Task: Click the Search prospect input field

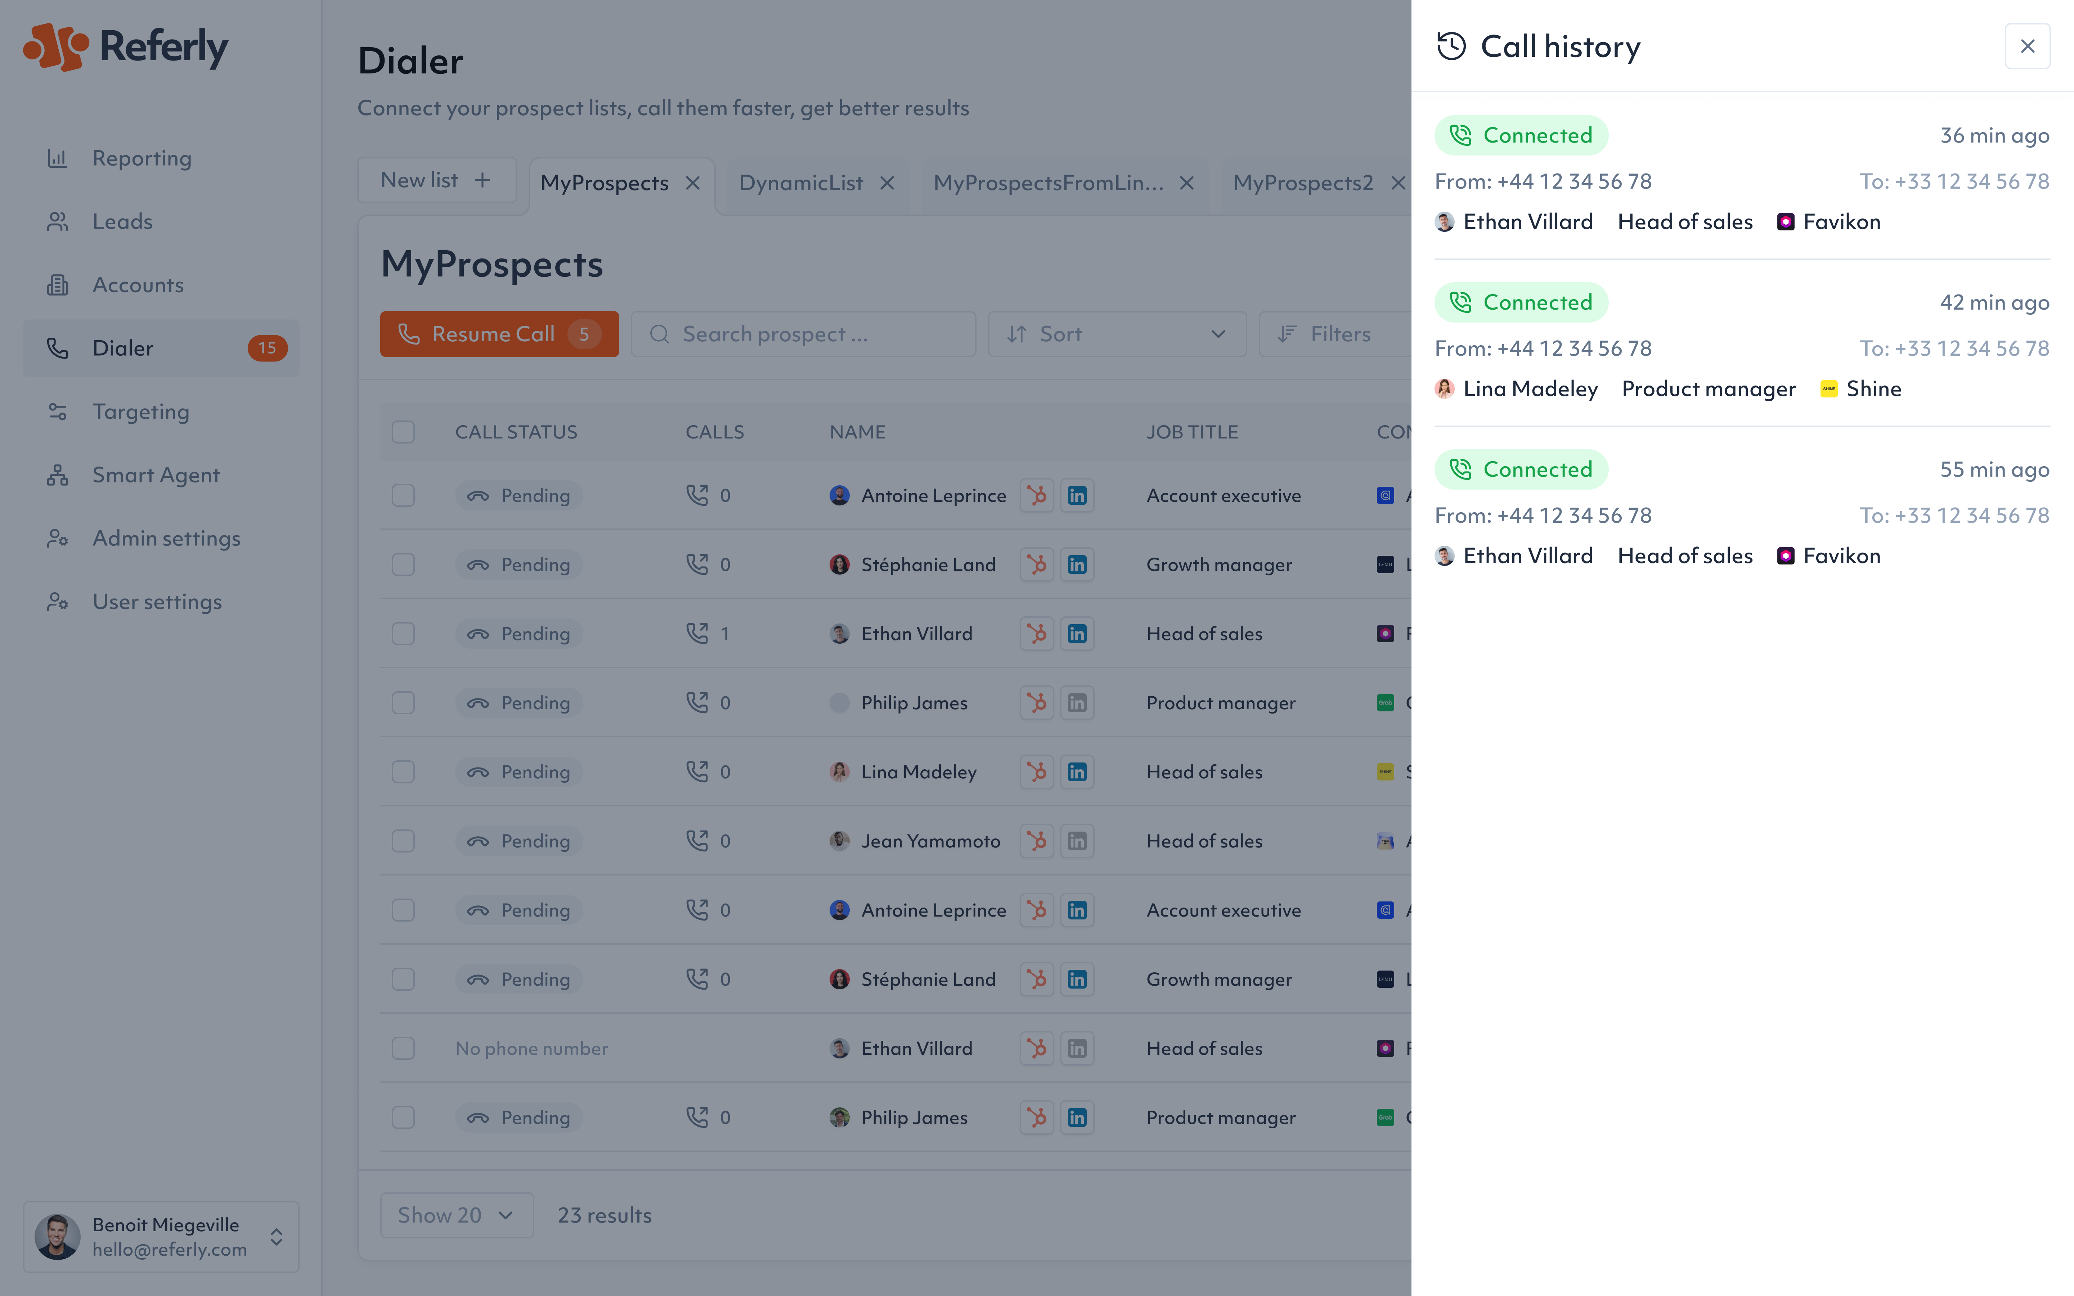Action: [x=803, y=334]
